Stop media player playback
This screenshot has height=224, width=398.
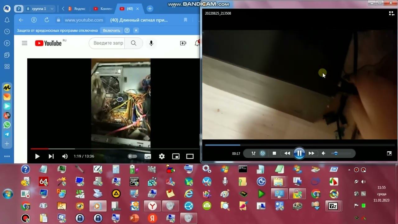(x=274, y=153)
